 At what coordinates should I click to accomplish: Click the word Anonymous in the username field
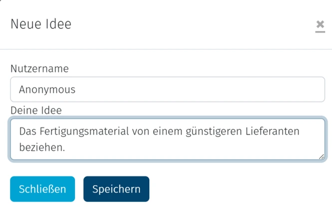pos(47,90)
